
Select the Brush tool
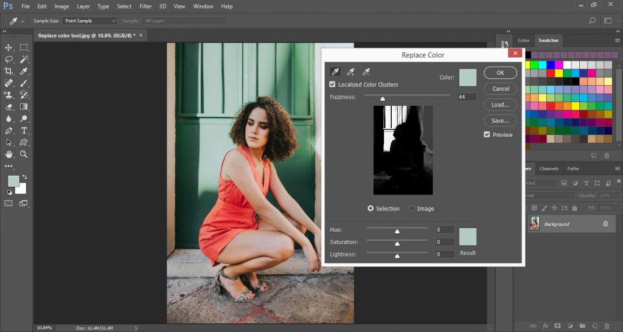[x=24, y=83]
